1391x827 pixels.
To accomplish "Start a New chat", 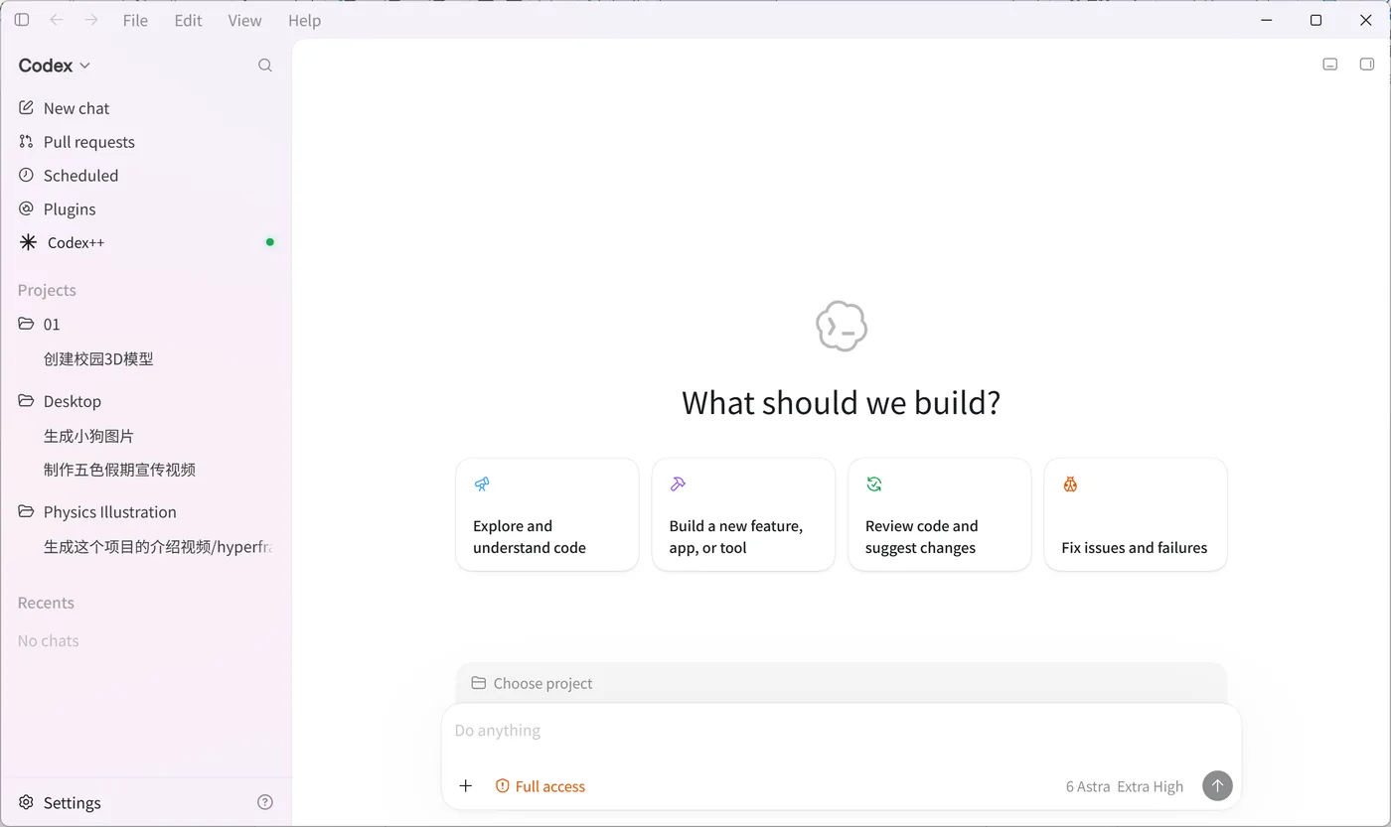I will pos(146,108).
